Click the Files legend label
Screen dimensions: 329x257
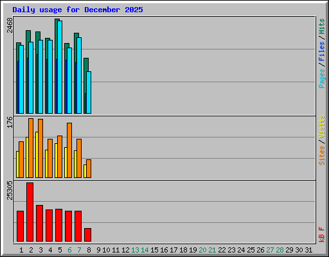click(322, 51)
